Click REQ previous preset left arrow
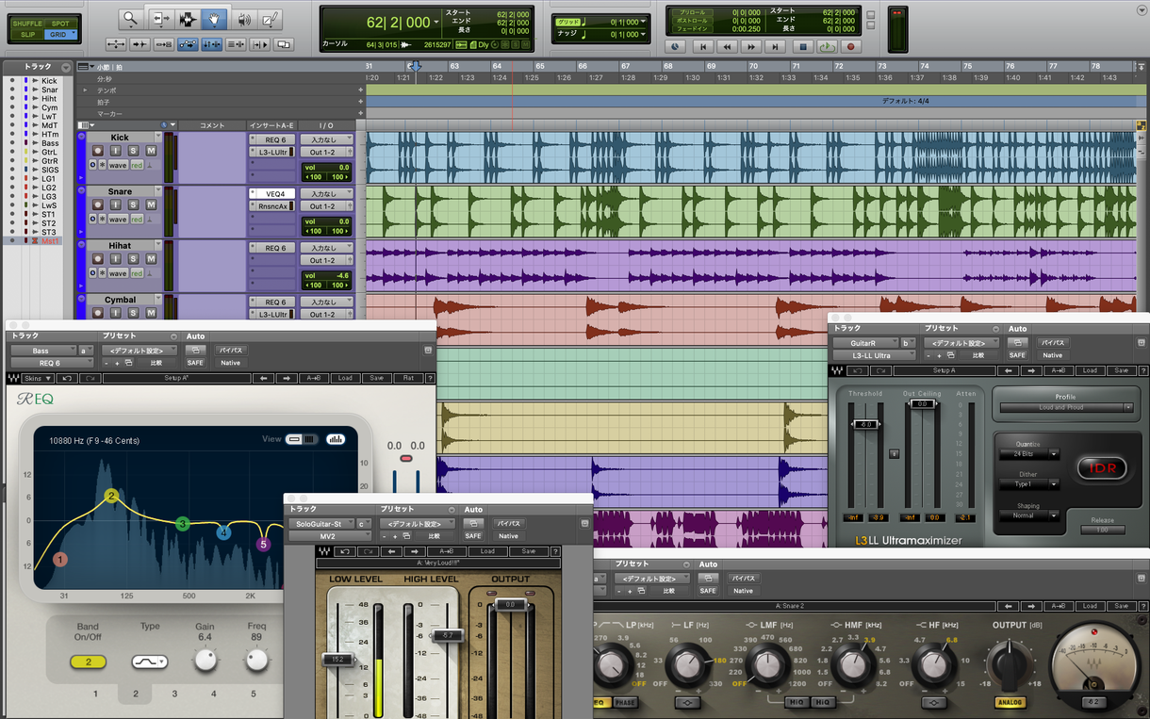Image resolution: width=1150 pixels, height=719 pixels. [261, 378]
